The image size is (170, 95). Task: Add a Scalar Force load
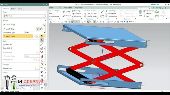pyautogui.click(x=102, y=14)
